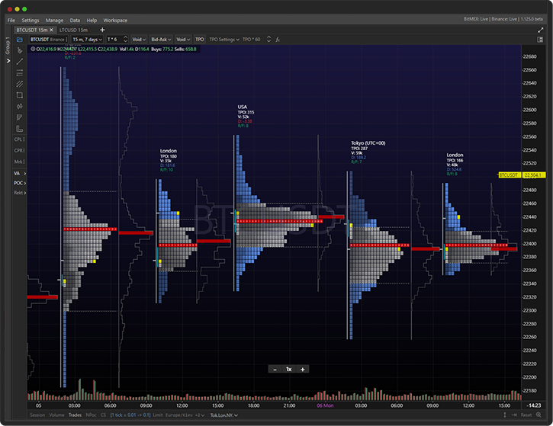Image resolution: width=553 pixels, height=426 pixels.
Task: Click the TPO * 60 stepper arrows
Action: coord(268,40)
